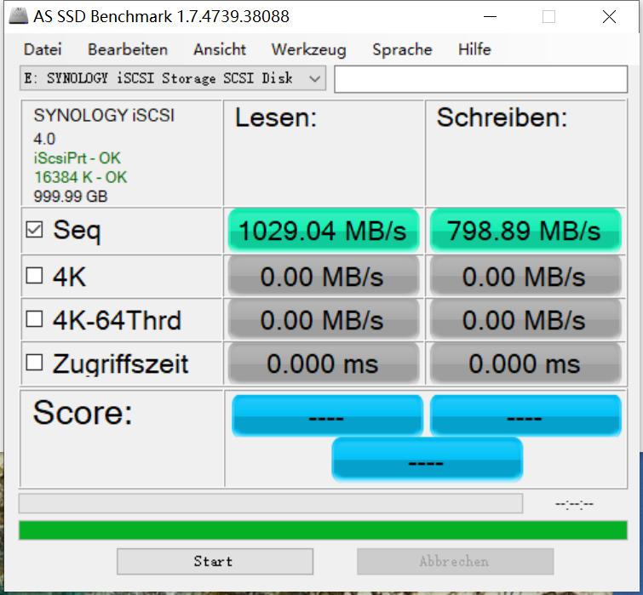Click the Start button

[215, 562]
